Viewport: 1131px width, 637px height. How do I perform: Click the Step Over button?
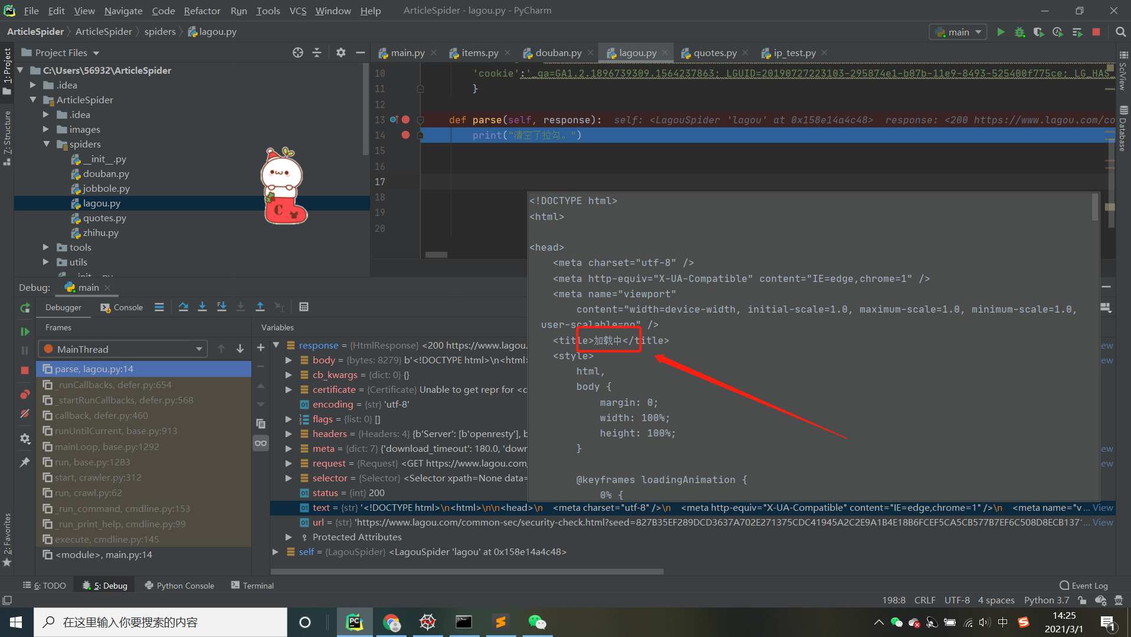point(183,307)
